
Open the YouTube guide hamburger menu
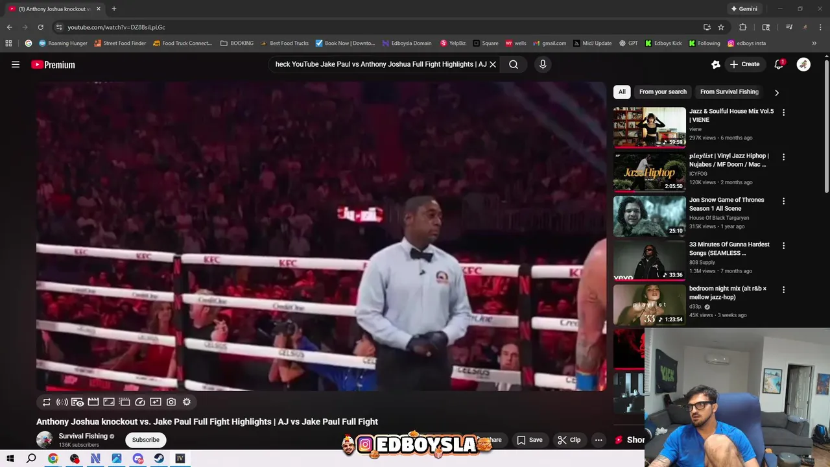(16, 64)
